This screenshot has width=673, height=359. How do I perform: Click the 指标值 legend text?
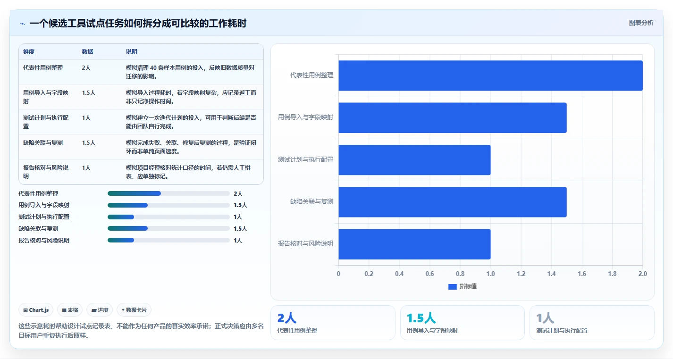coord(468,286)
